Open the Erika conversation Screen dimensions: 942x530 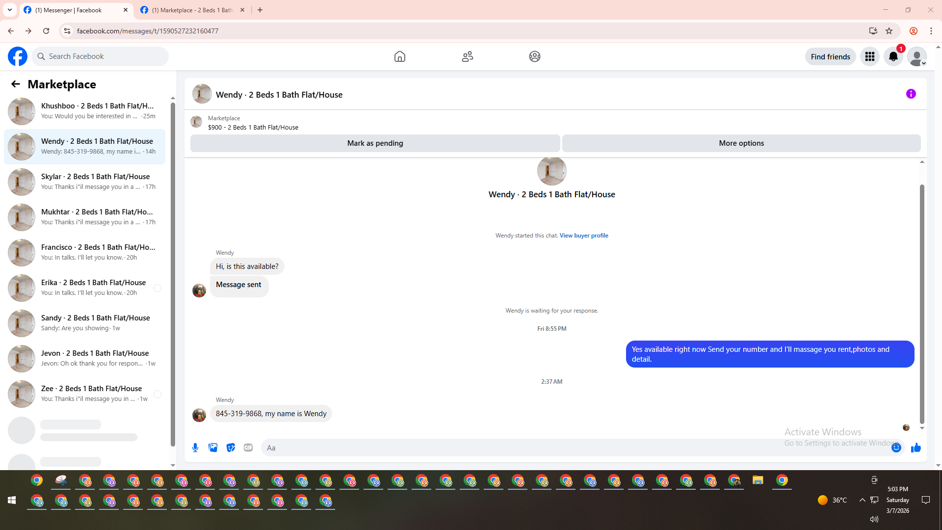(x=84, y=288)
